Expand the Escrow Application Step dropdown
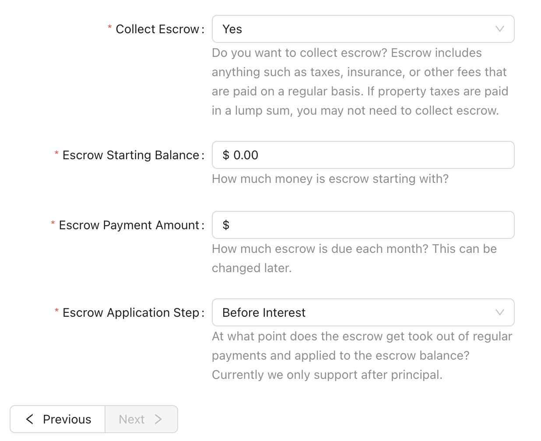This screenshot has height=441, width=541. click(363, 312)
